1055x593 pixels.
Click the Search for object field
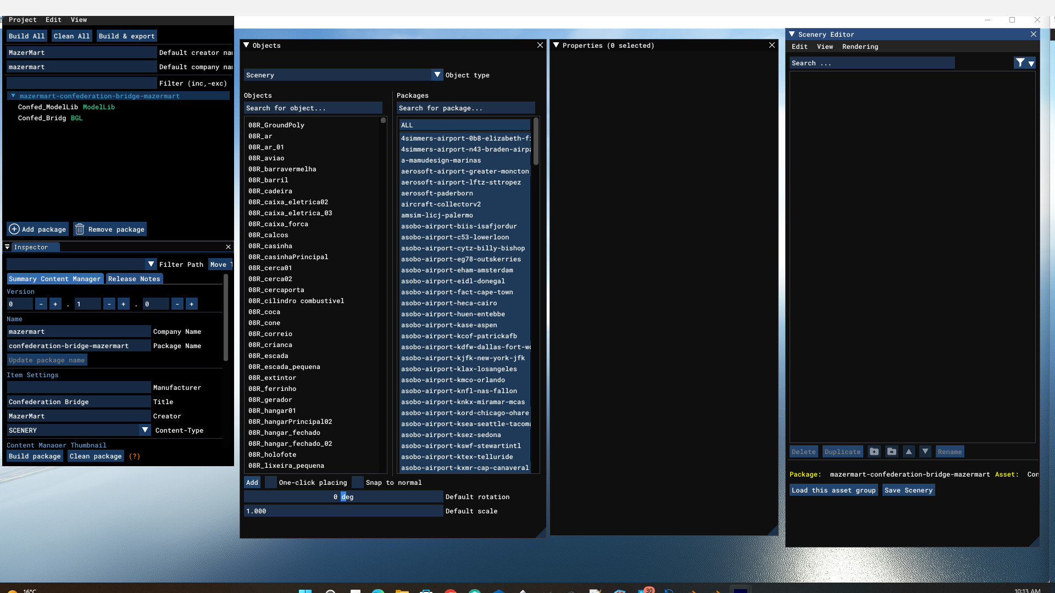click(313, 108)
